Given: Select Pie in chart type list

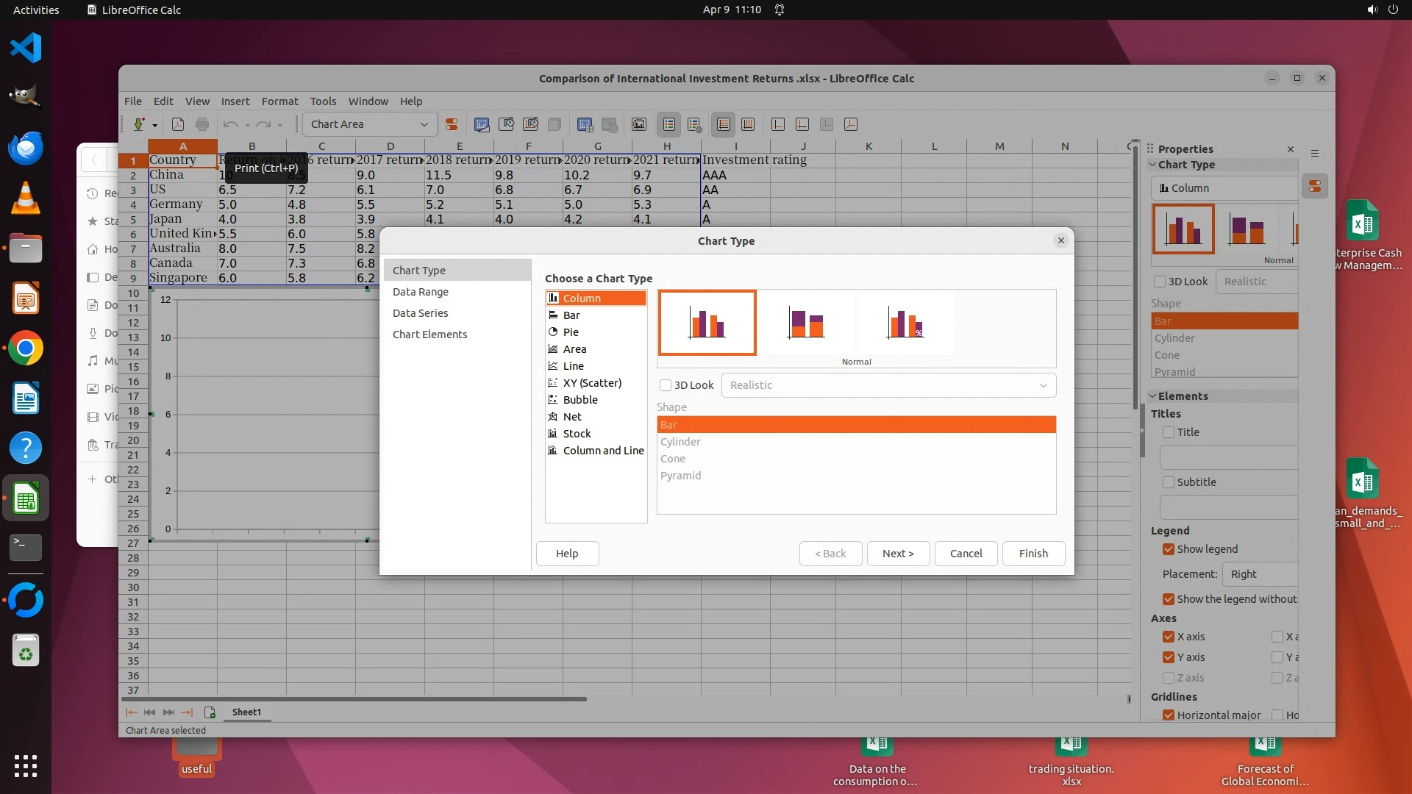Looking at the screenshot, I should point(571,332).
